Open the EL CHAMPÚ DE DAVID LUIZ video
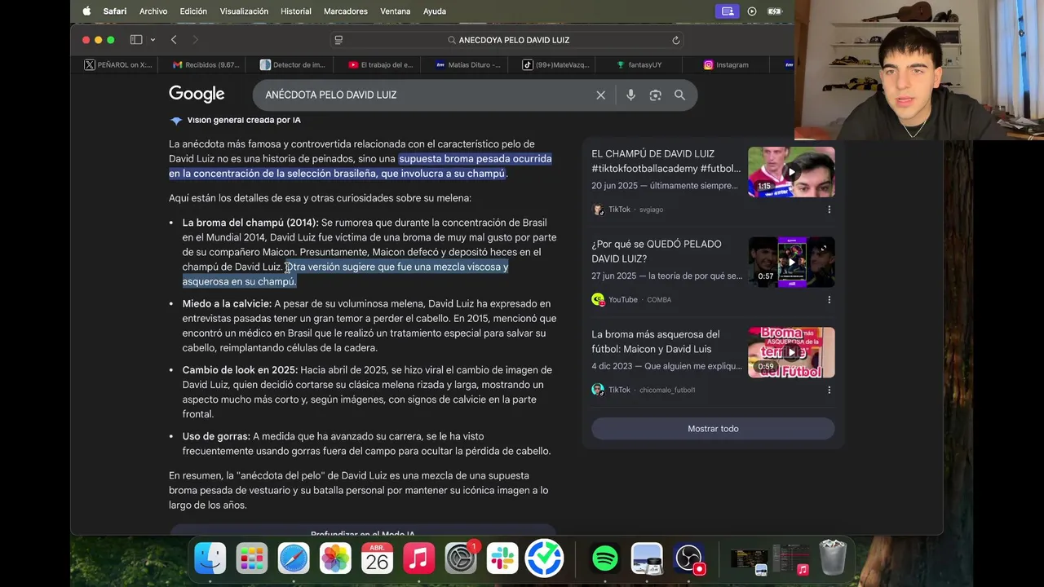 666,161
